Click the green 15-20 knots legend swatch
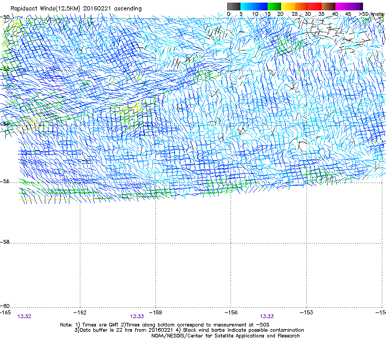 point(274,6)
